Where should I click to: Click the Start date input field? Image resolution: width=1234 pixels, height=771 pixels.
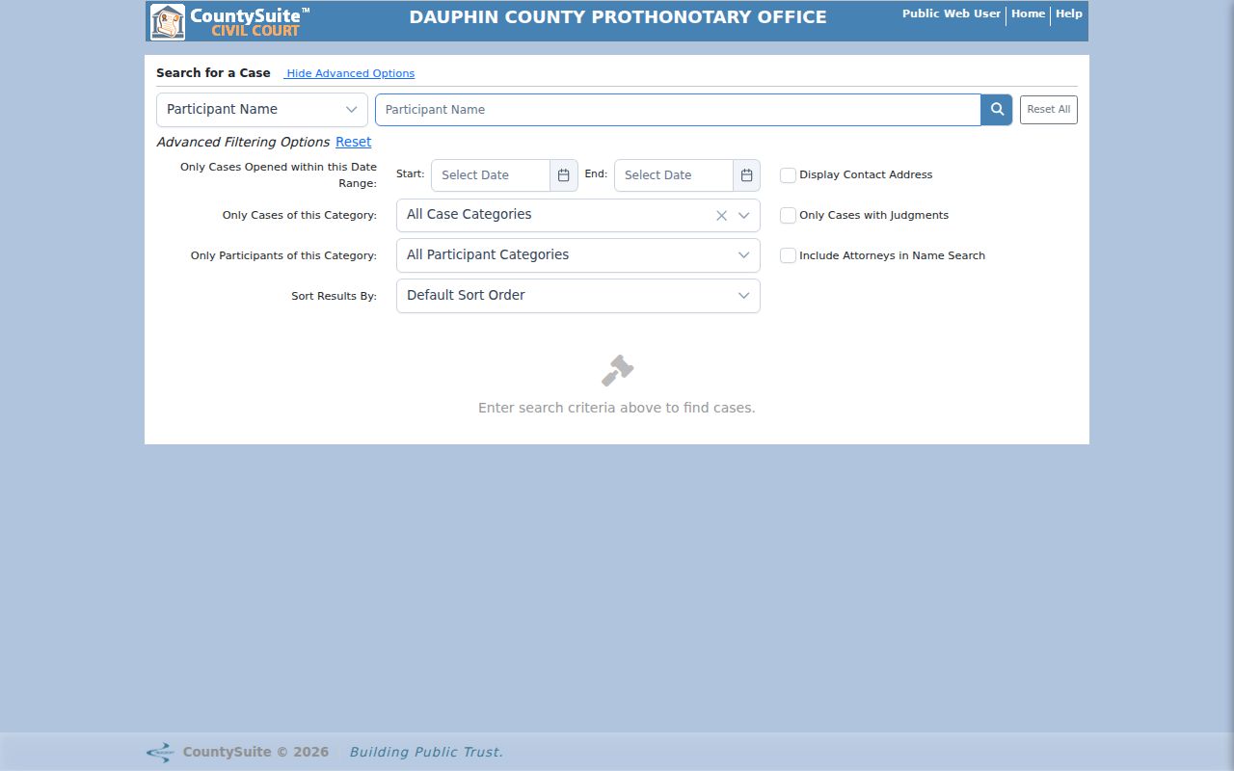click(491, 175)
